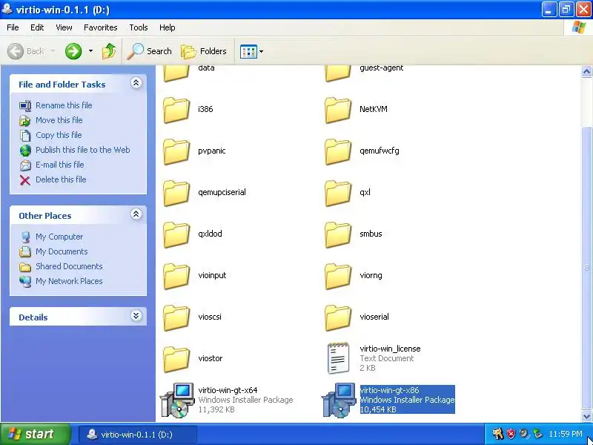Click the keys tray icon
The height and width of the screenshot is (445, 593).
[497, 434]
